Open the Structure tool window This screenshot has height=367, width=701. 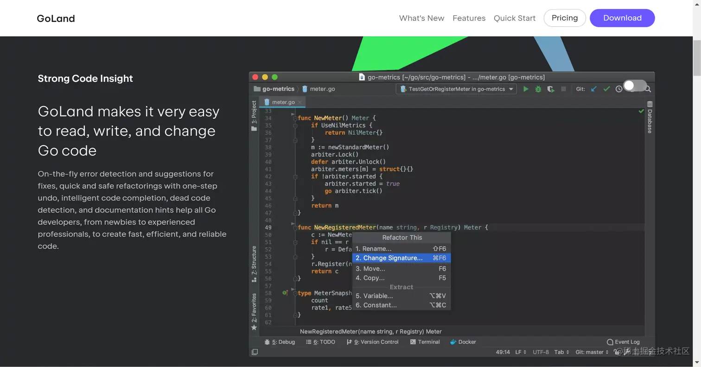(254, 264)
